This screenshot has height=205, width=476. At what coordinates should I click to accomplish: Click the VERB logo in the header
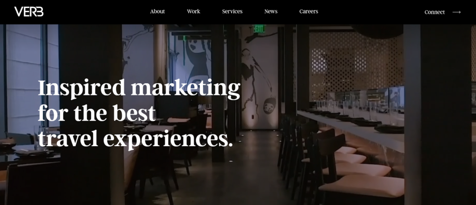[x=29, y=12]
